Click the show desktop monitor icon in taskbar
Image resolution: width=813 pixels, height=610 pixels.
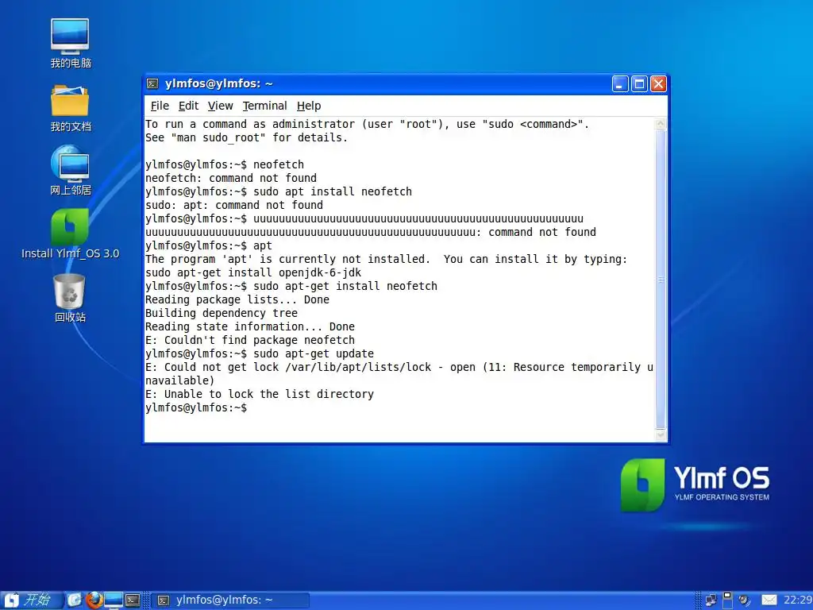click(114, 600)
